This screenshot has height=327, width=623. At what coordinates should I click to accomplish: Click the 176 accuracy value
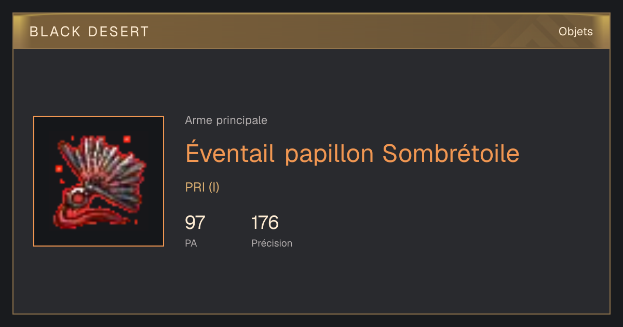265,223
